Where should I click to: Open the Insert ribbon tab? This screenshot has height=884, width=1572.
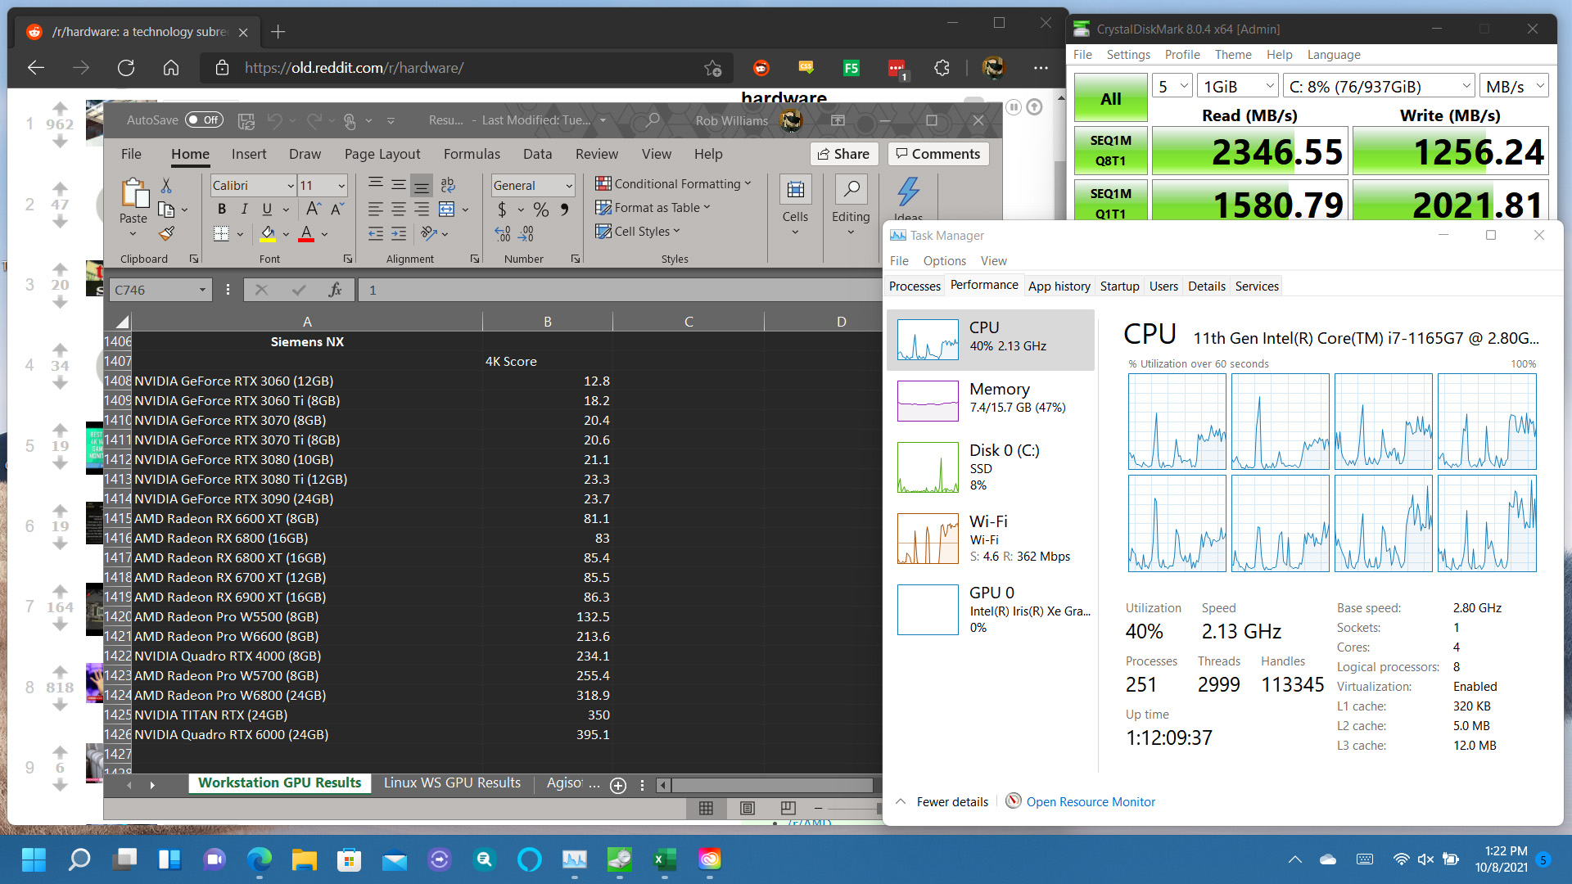coord(249,154)
